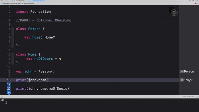The image size is (199, 112).
Task: Click 'Person' result text in sidebar
Action: (x=189, y=72)
